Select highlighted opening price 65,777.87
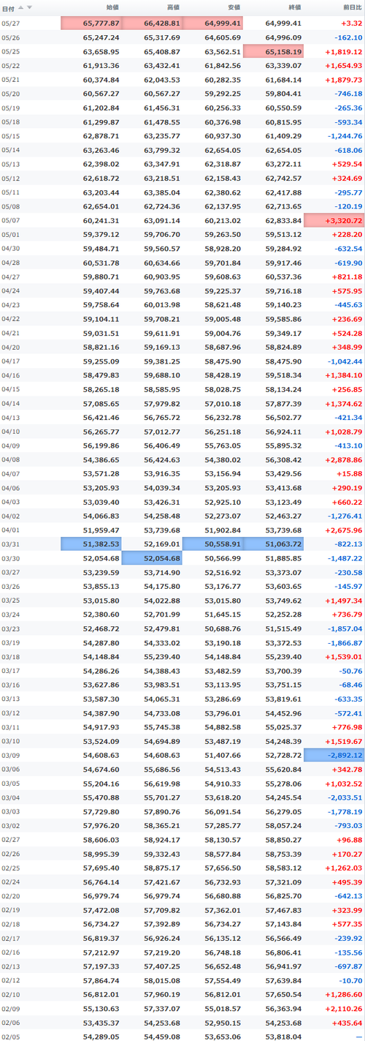The height and width of the screenshot is (1041, 365). [91, 23]
